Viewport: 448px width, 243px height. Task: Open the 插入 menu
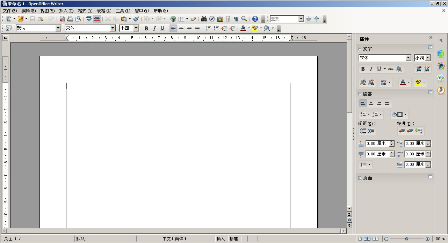point(66,11)
